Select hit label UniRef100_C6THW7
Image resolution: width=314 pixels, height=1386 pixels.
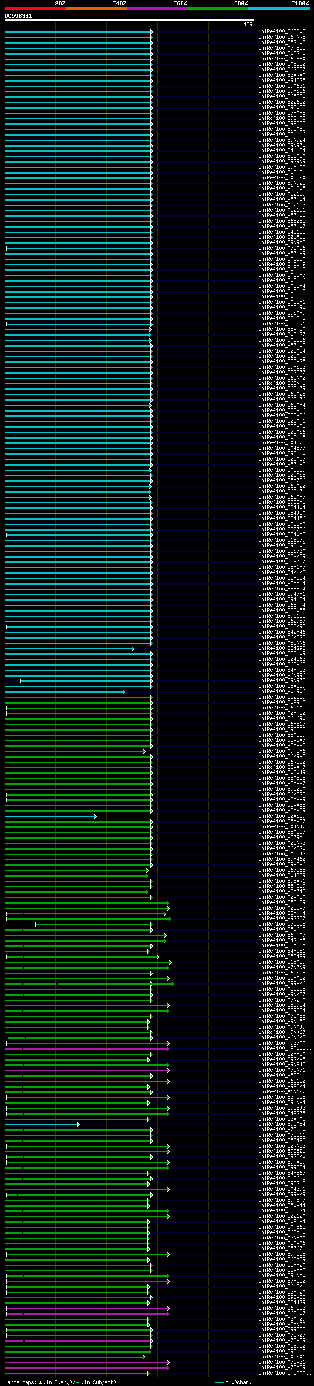pos(282,1313)
